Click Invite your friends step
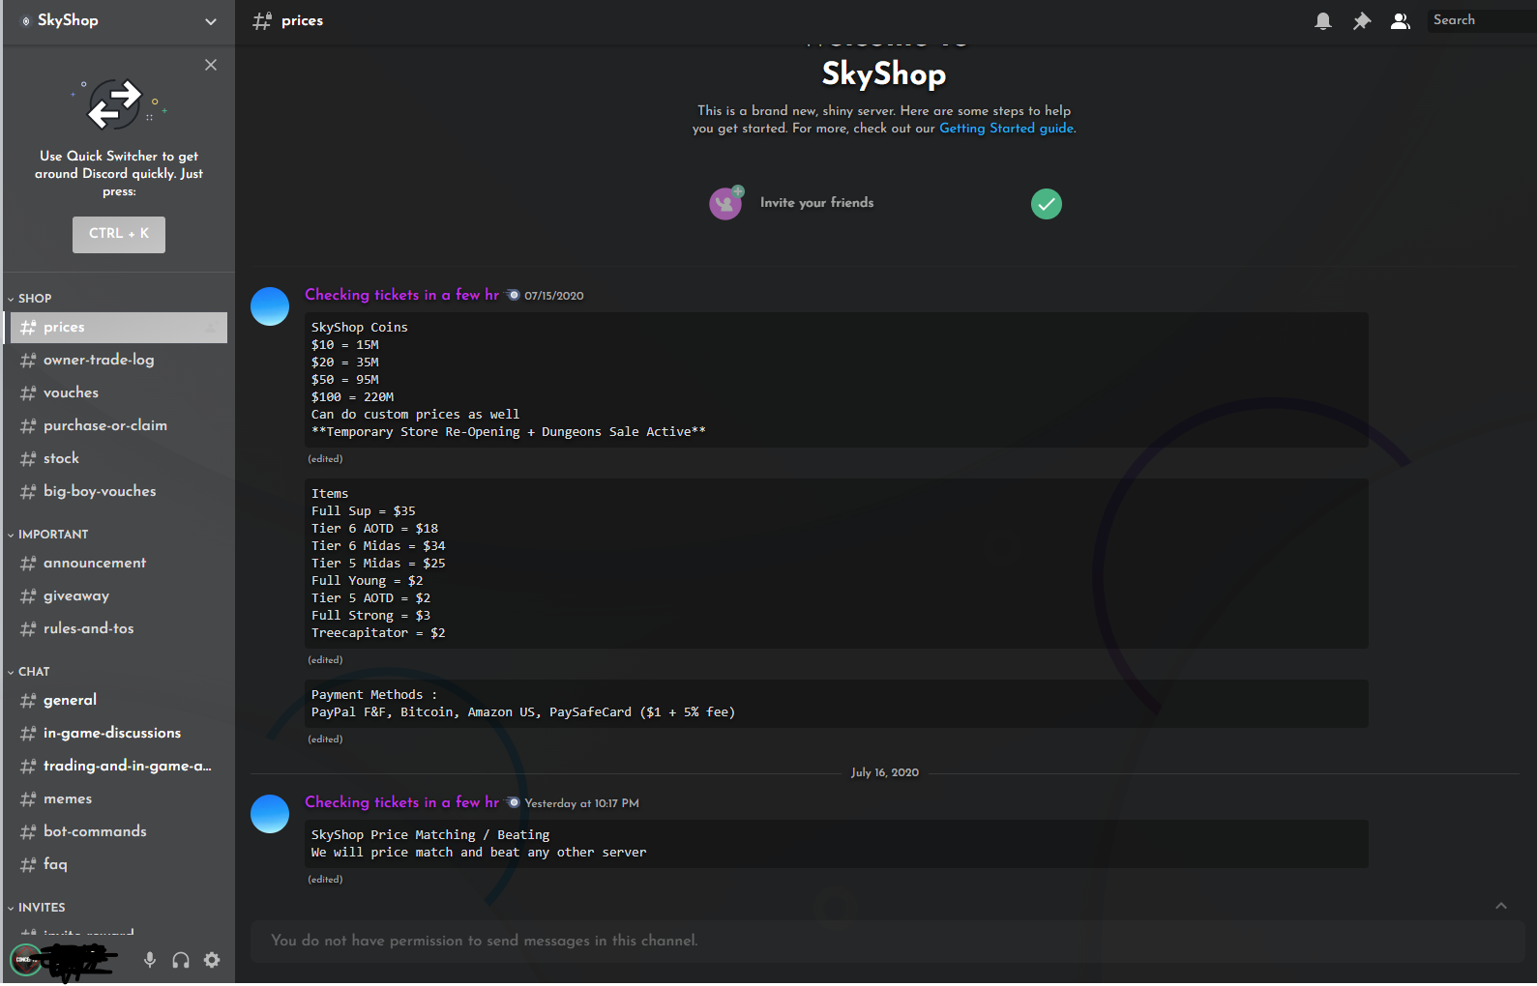 tap(816, 203)
